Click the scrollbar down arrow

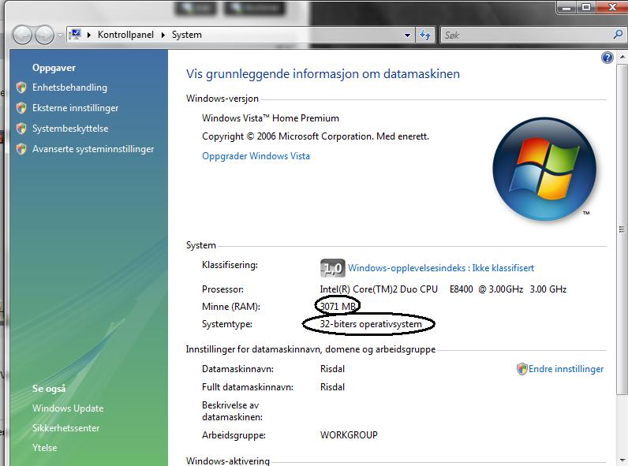[622, 460]
